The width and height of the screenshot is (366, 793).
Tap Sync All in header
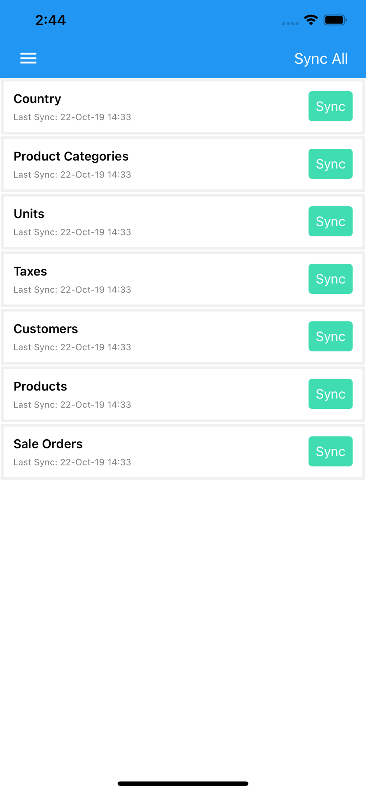click(x=321, y=59)
